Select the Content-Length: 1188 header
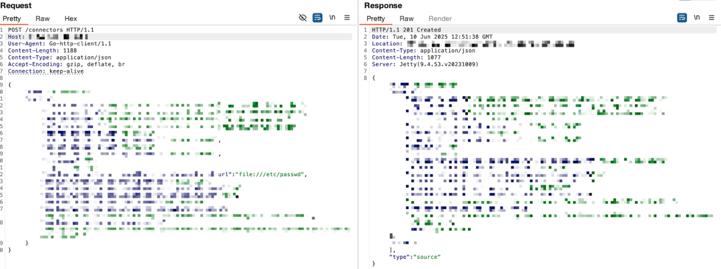 [x=41, y=50]
